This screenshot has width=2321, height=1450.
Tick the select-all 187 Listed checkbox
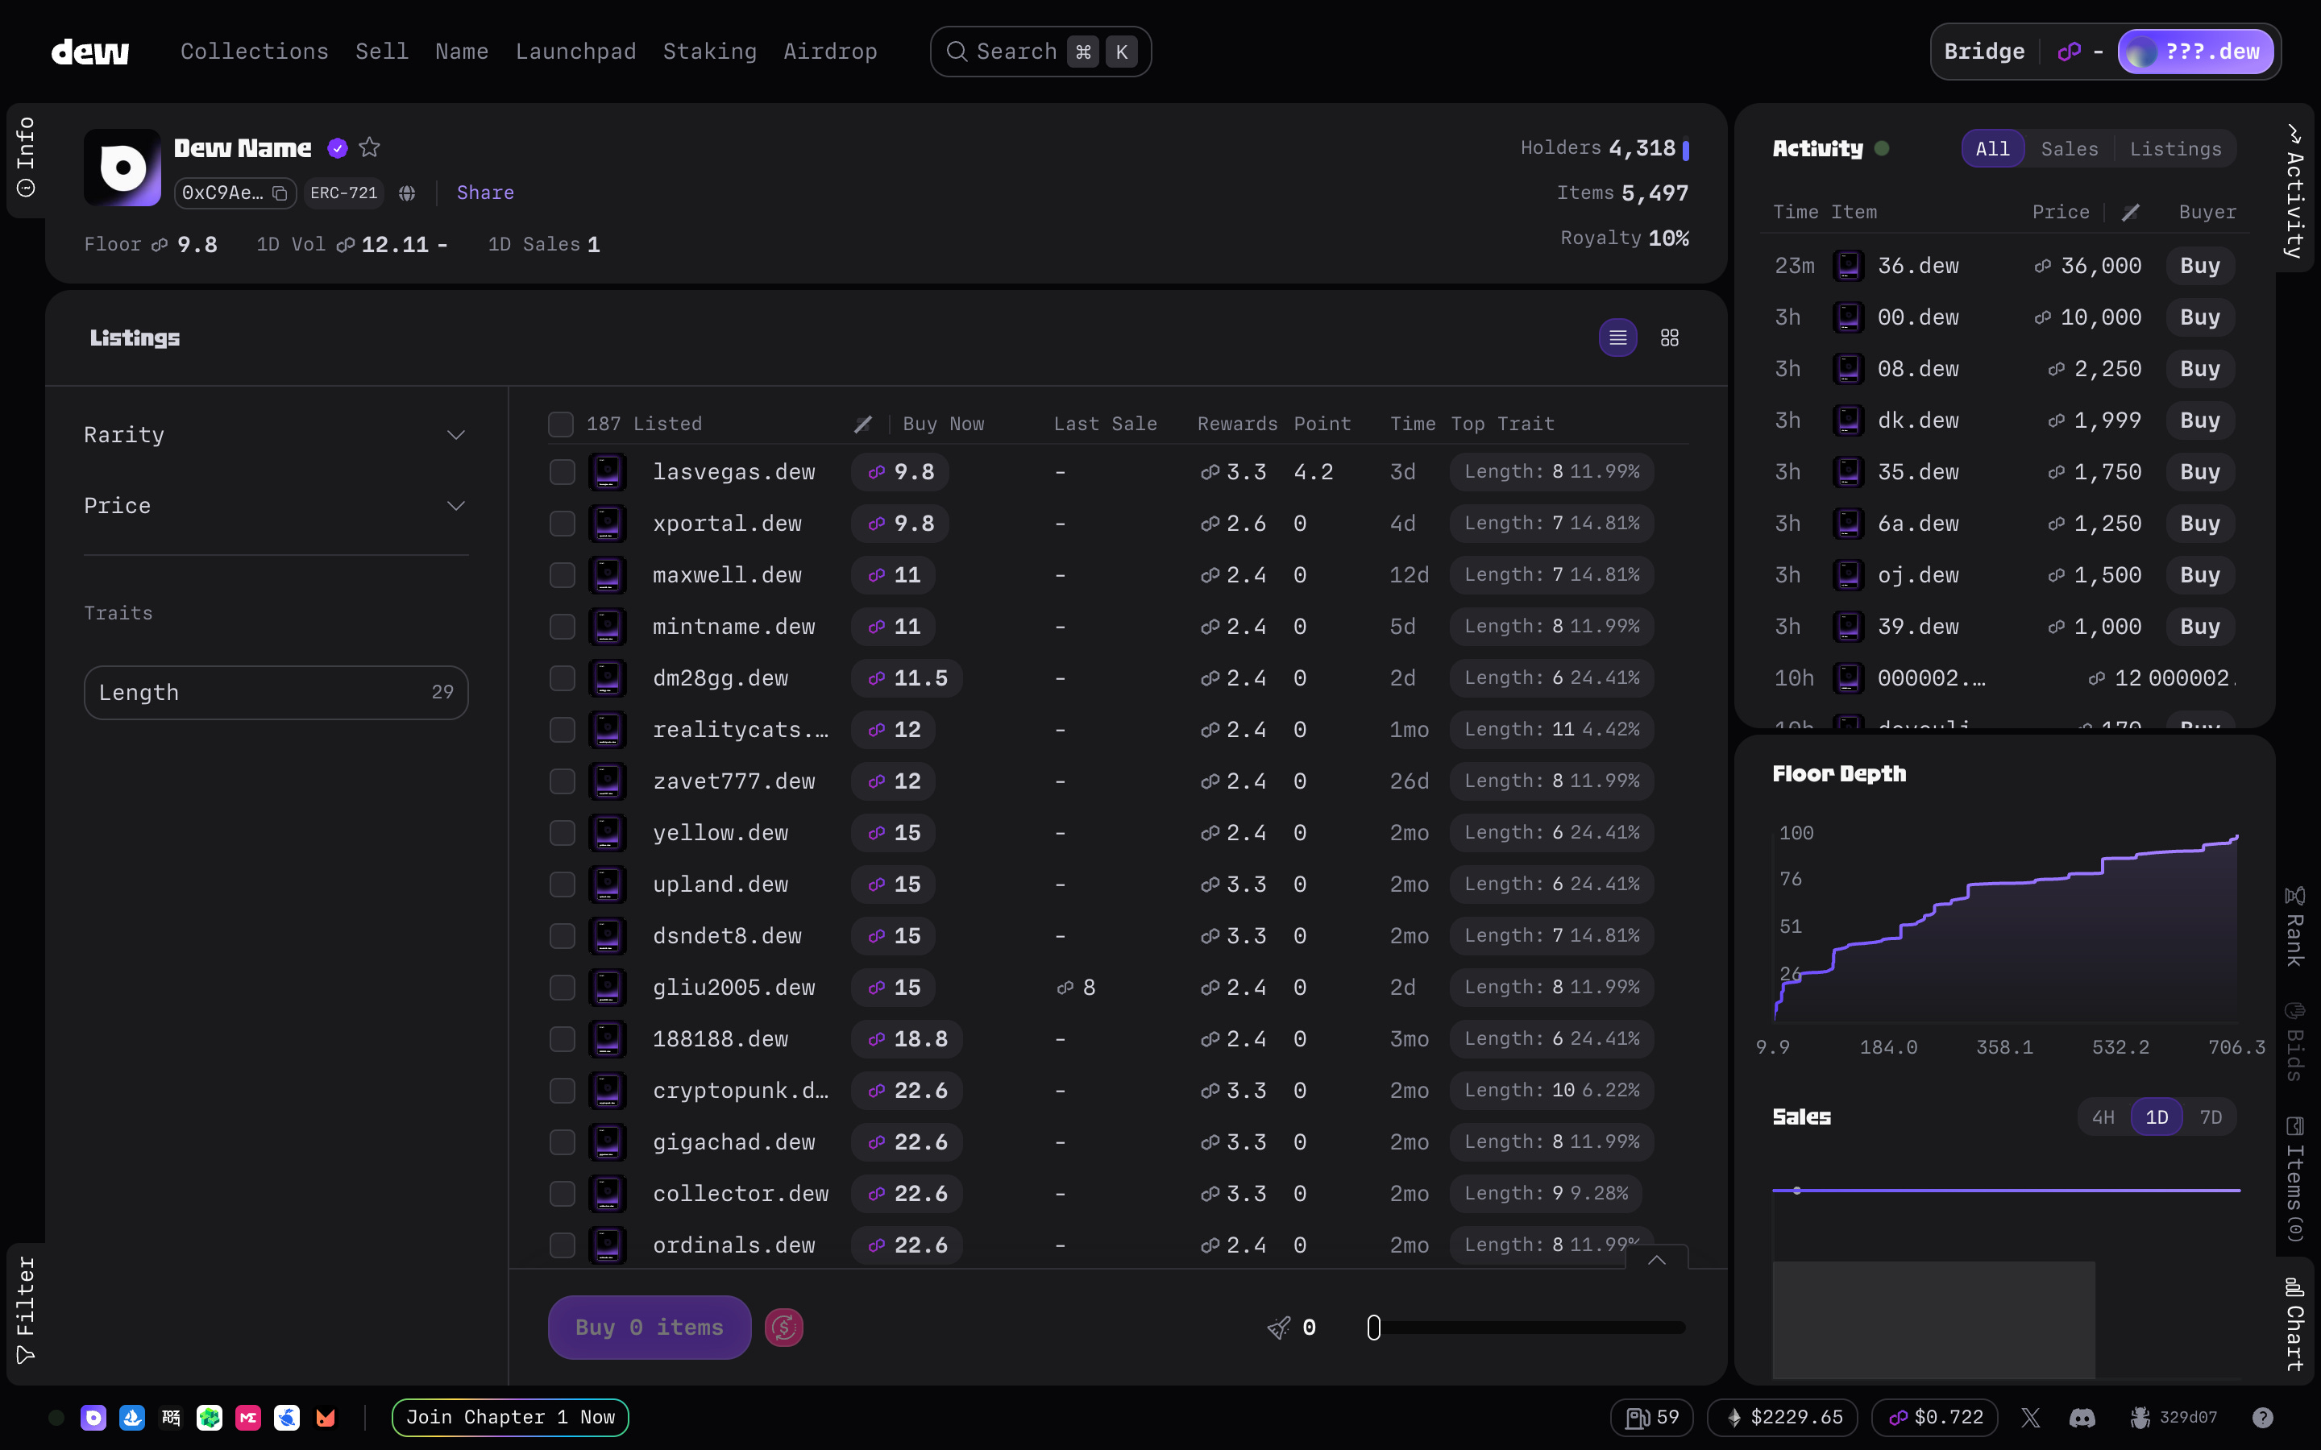[x=560, y=424]
